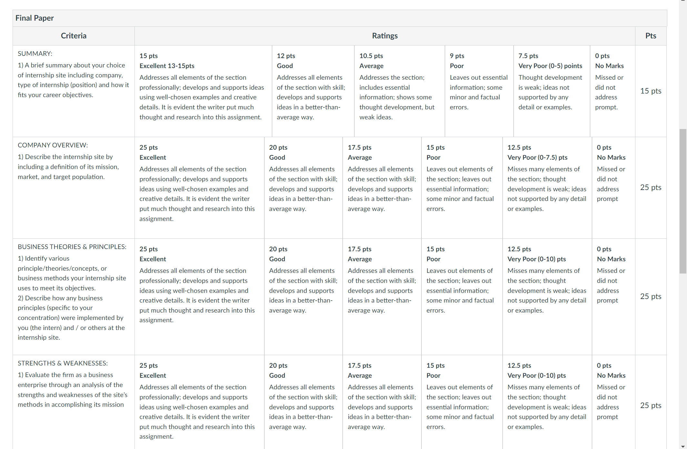687x449 pixels.
Task: Click the 'Ratings' column header
Action: tap(385, 36)
